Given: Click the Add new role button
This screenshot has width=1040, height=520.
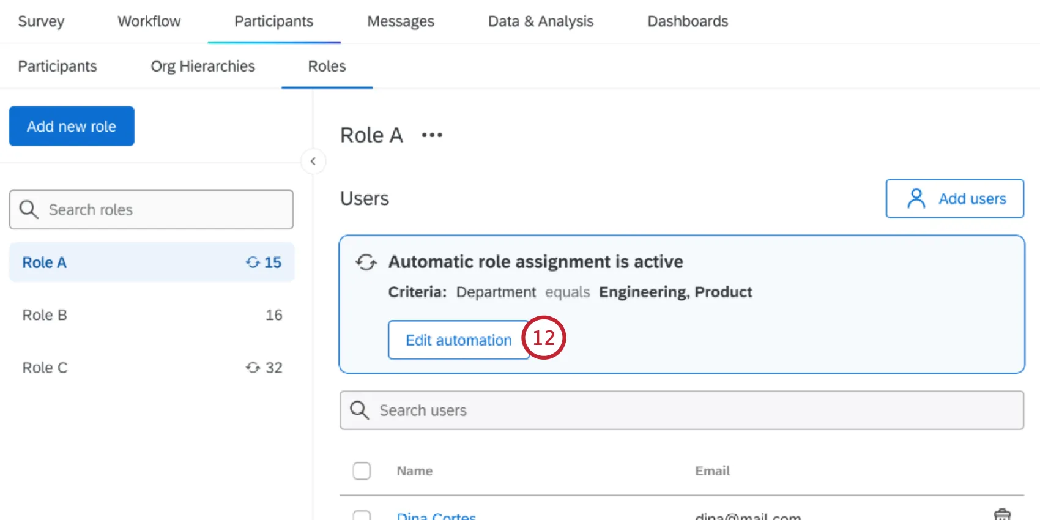Looking at the screenshot, I should point(72,126).
